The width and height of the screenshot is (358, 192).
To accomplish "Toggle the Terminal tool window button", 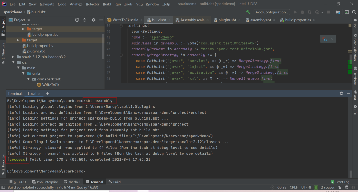I will 94,182.
